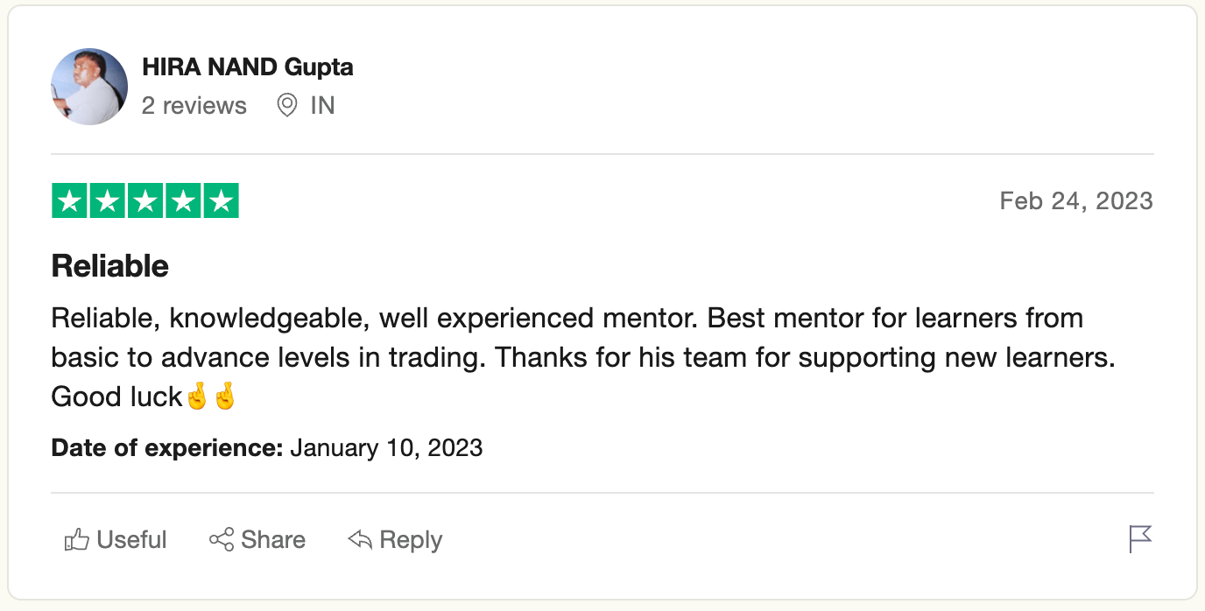Click the Reply arrow icon
The image size is (1205, 611).
tap(360, 539)
